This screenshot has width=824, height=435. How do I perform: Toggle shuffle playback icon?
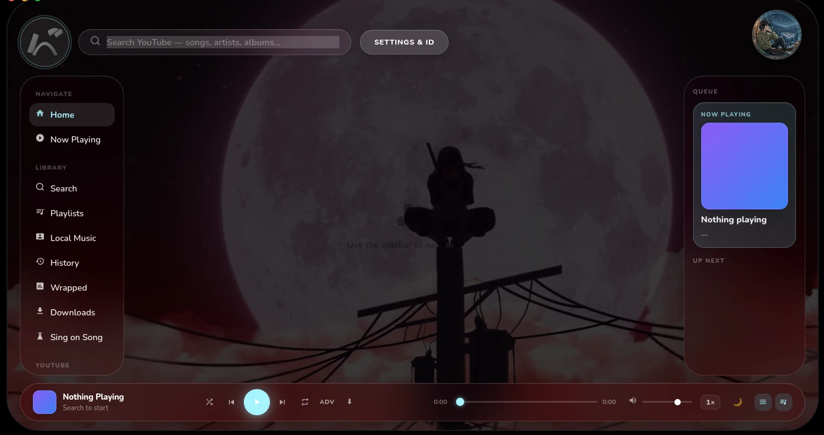coord(210,402)
